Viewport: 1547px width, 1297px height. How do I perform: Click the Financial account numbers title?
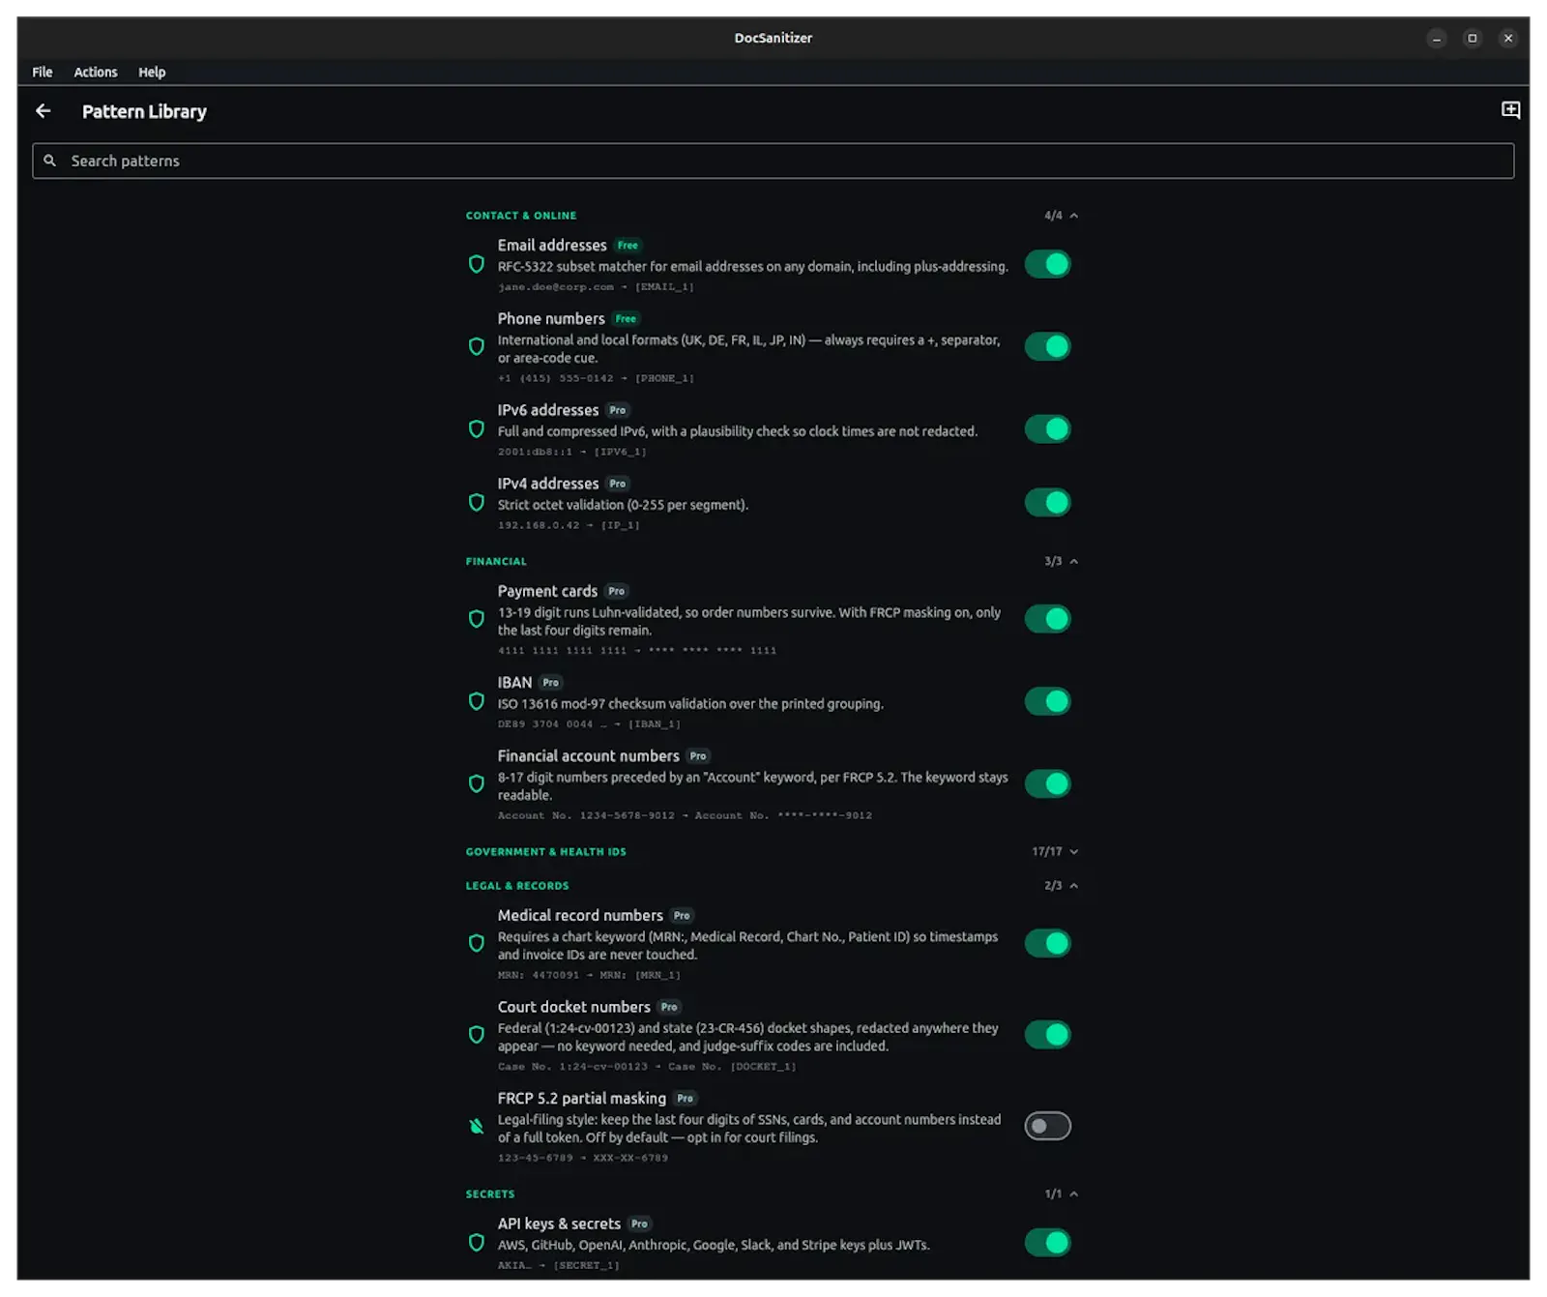tap(589, 756)
